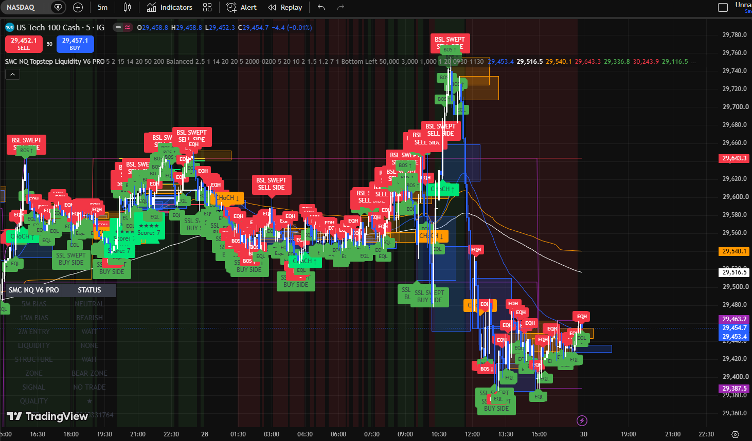Click the pink wave half of the legend pill
Screen dimensions: 752x441
click(128, 27)
